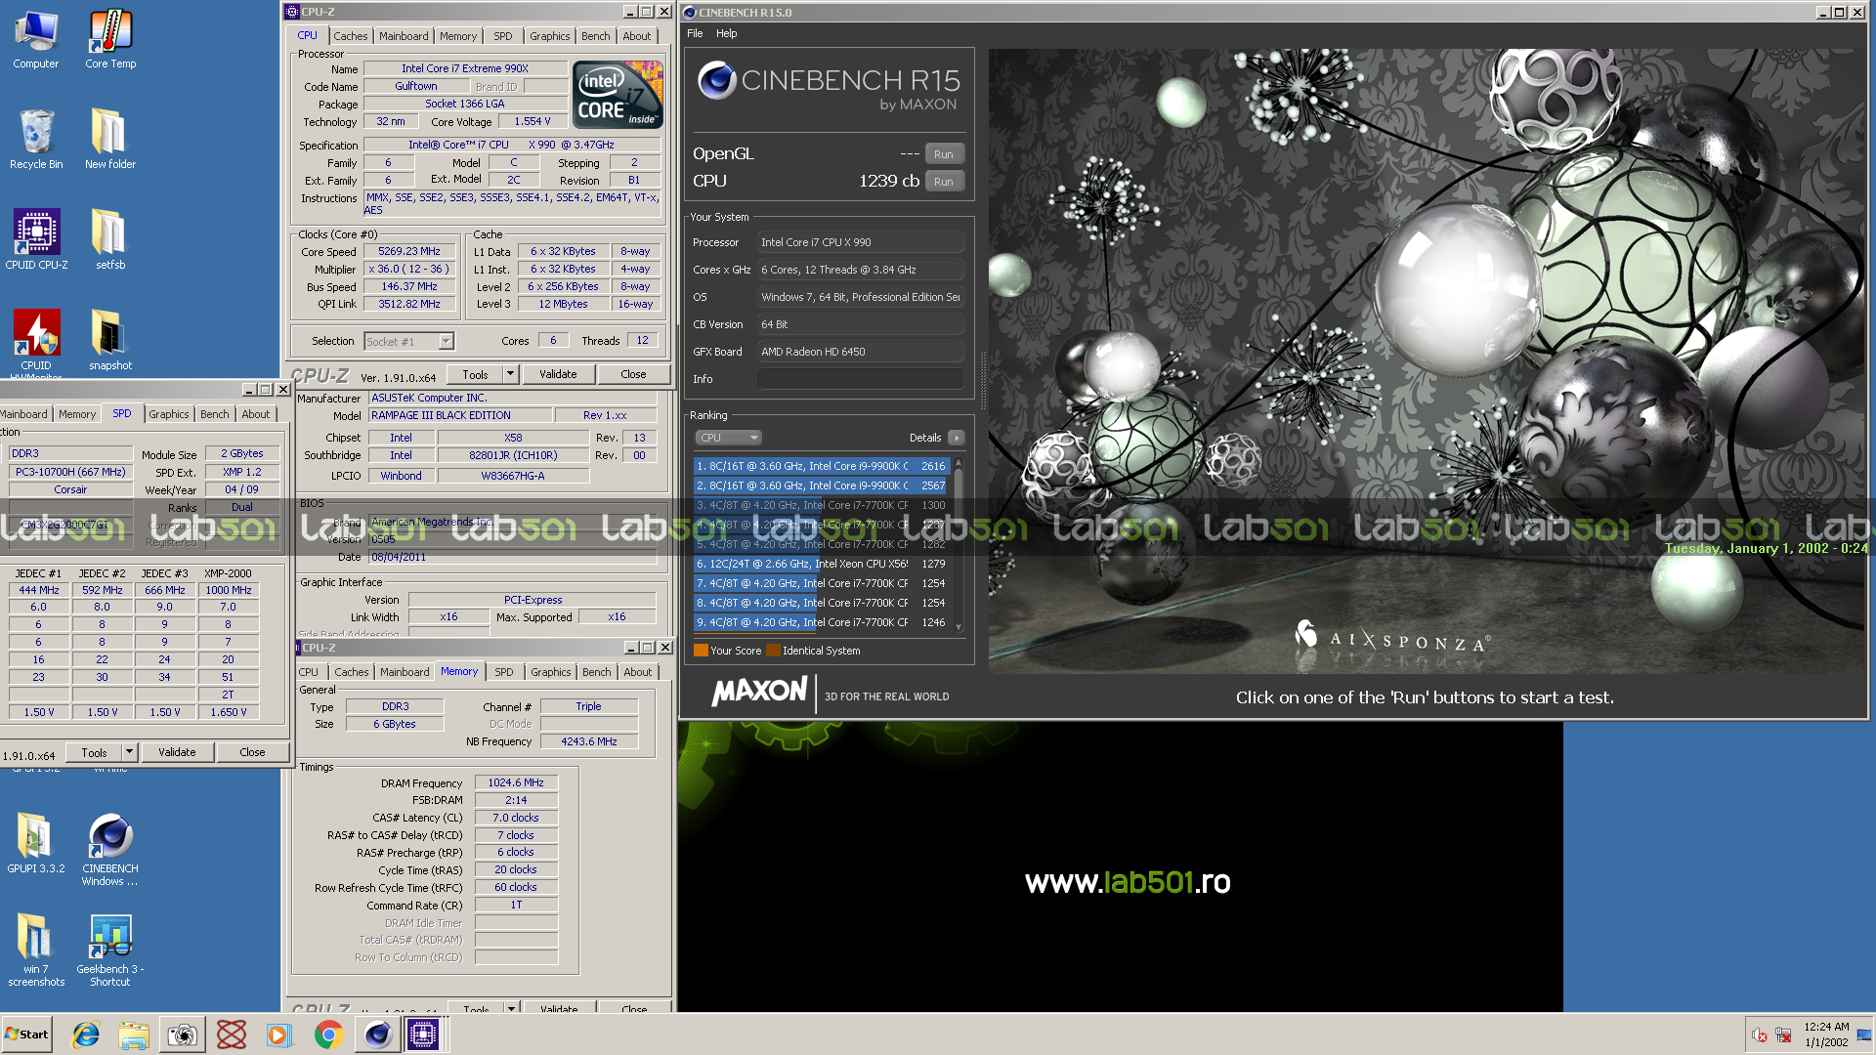This screenshot has height=1055, width=1876.
Task: Open Windows Explorer from the taskbar
Action: (134, 1034)
